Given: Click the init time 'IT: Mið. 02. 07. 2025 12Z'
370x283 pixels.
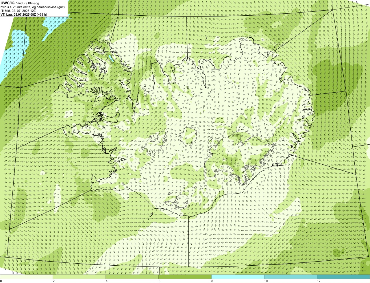Looking at the screenshot, I should (x=18, y=11).
